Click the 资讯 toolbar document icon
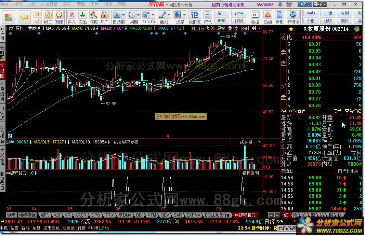 [207, 17]
